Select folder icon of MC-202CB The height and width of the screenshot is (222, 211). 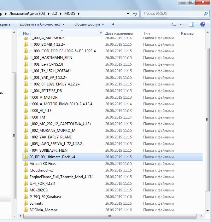(26, 190)
